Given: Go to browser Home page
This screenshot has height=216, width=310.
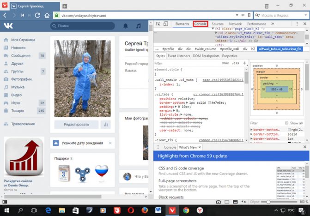Looking at the screenshot, I should tap(47, 15).
